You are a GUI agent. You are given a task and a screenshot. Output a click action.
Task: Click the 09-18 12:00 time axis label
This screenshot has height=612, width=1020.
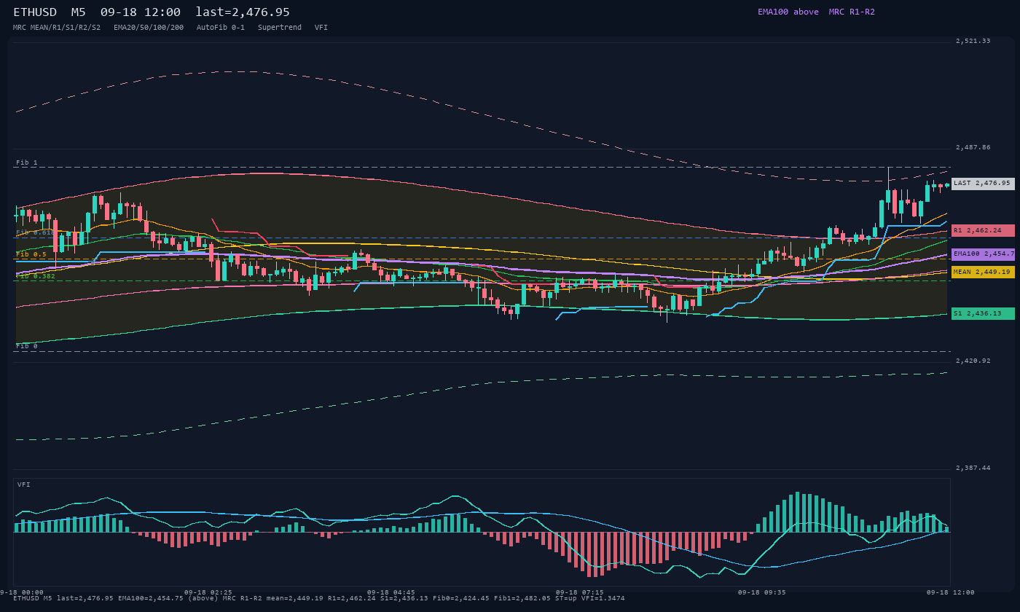click(951, 592)
